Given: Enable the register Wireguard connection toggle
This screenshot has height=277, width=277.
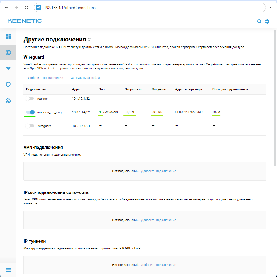Looking at the screenshot, I should point(29,99).
